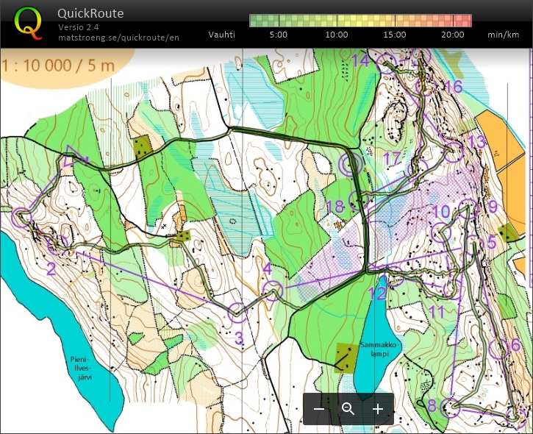The width and height of the screenshot is (533, 434).
Task: Select control circle 3 on the map
Action: click(237, 312)
